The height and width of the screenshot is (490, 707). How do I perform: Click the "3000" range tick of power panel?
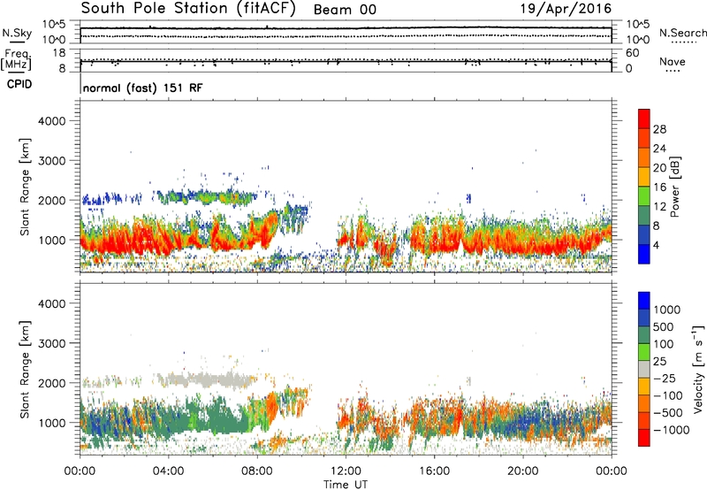click(x=52, y=161)
